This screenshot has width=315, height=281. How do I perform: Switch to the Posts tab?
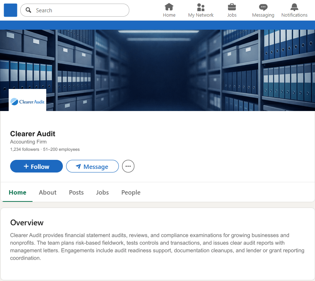[x=76, y=192]
